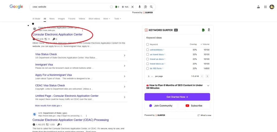277x132 pixels.
Task: Open the CEAC Visa Status Check sitelink
Action: click(x=50, y=85)
